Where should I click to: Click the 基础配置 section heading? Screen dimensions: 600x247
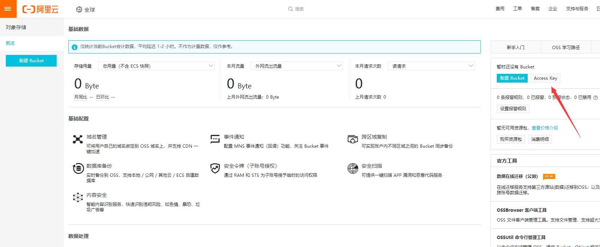[x=78, y=119]
